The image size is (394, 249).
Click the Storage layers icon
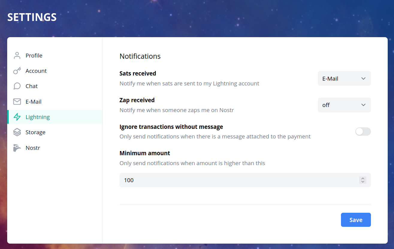click(x=17, y=132)
